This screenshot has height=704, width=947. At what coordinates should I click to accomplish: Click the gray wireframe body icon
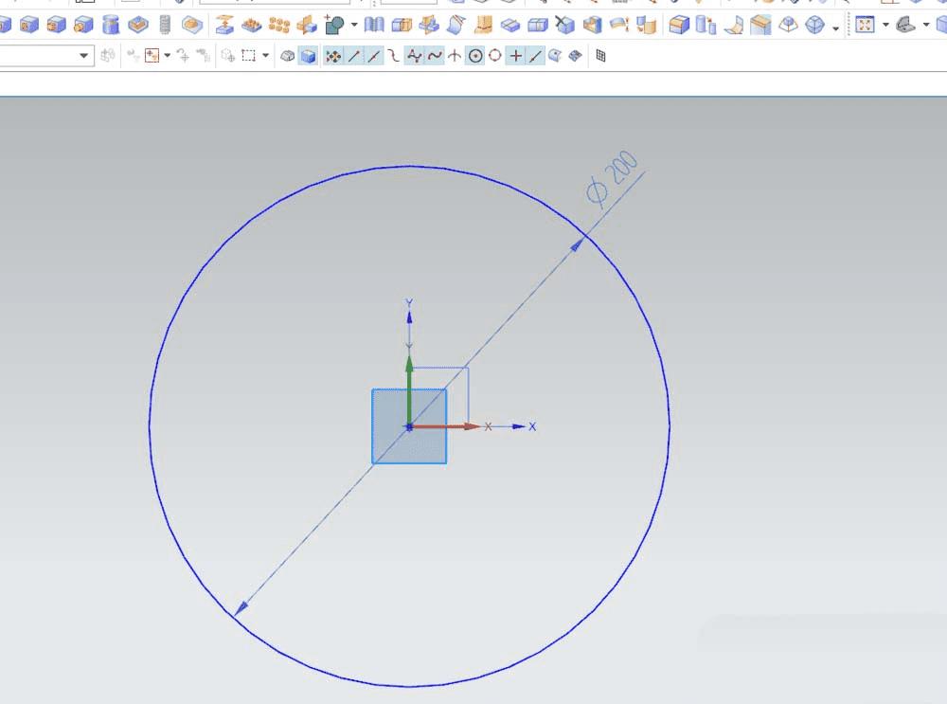288,56
